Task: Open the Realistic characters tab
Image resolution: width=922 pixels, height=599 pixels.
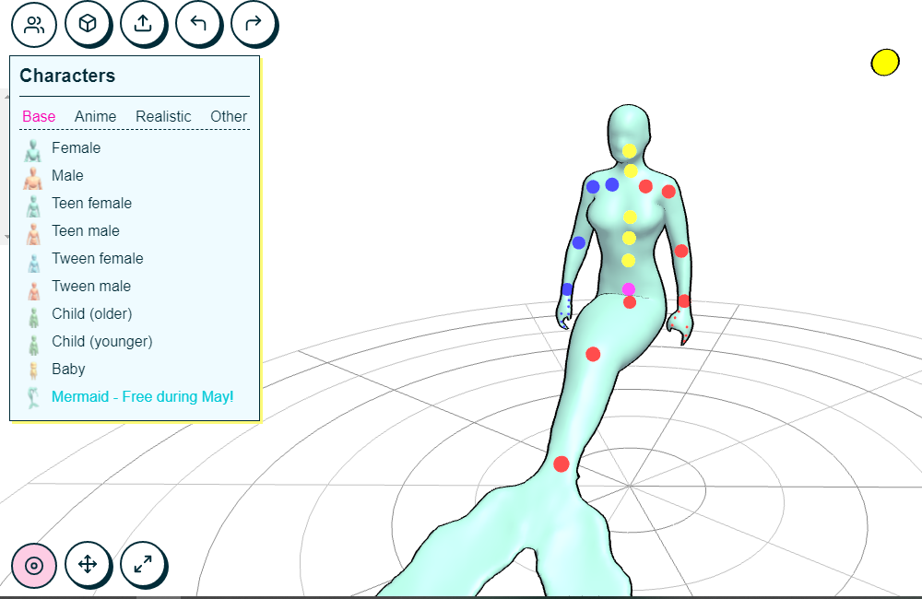Action: coord(163,116)
